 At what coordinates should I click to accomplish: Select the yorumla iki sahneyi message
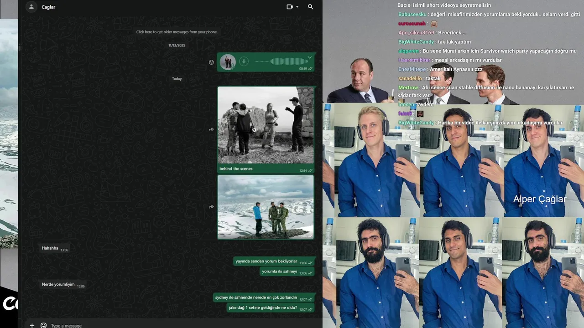coord(287,272)
